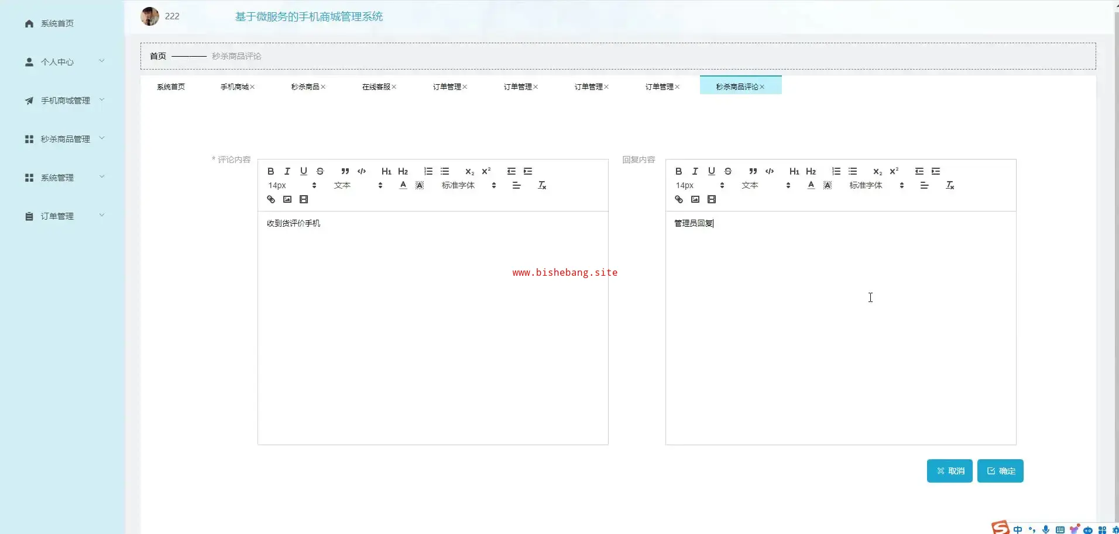Clear formatting in the reply content editor
The image size is (1119, 534).
pos(950,185)
